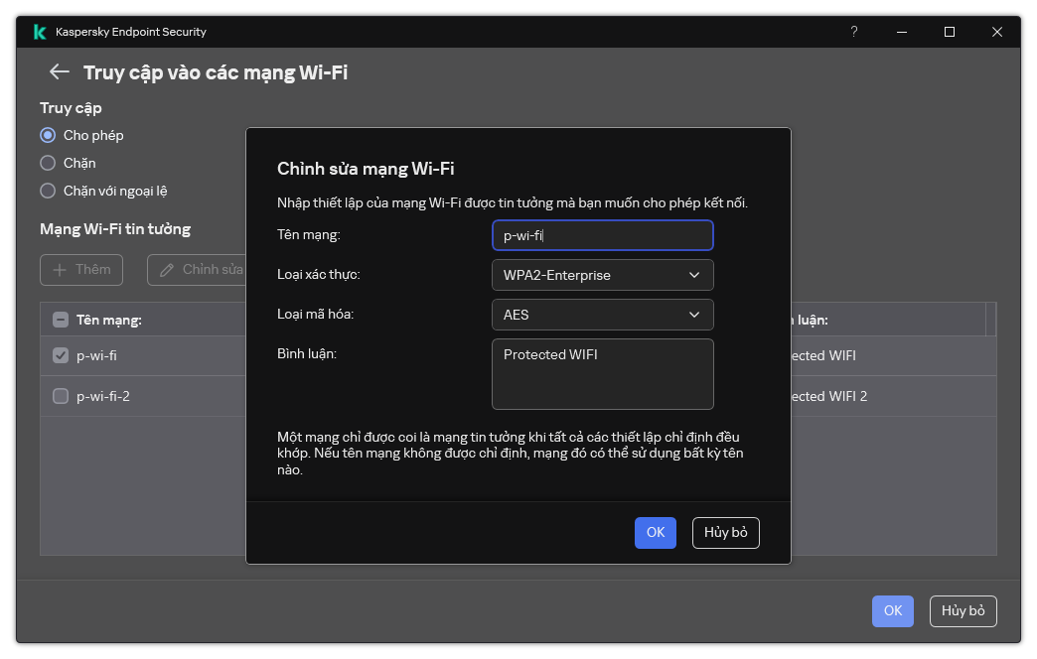Minimize the Kaspersky window
This screenshot has height=659, width=1037.
click(901, 32)
